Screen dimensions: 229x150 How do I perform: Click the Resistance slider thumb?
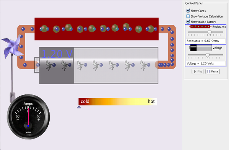click(x=210, y=33)
